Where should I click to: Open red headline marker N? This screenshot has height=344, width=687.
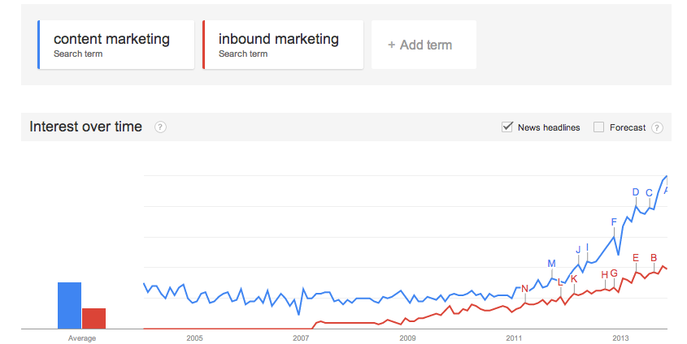click(524, 289)
